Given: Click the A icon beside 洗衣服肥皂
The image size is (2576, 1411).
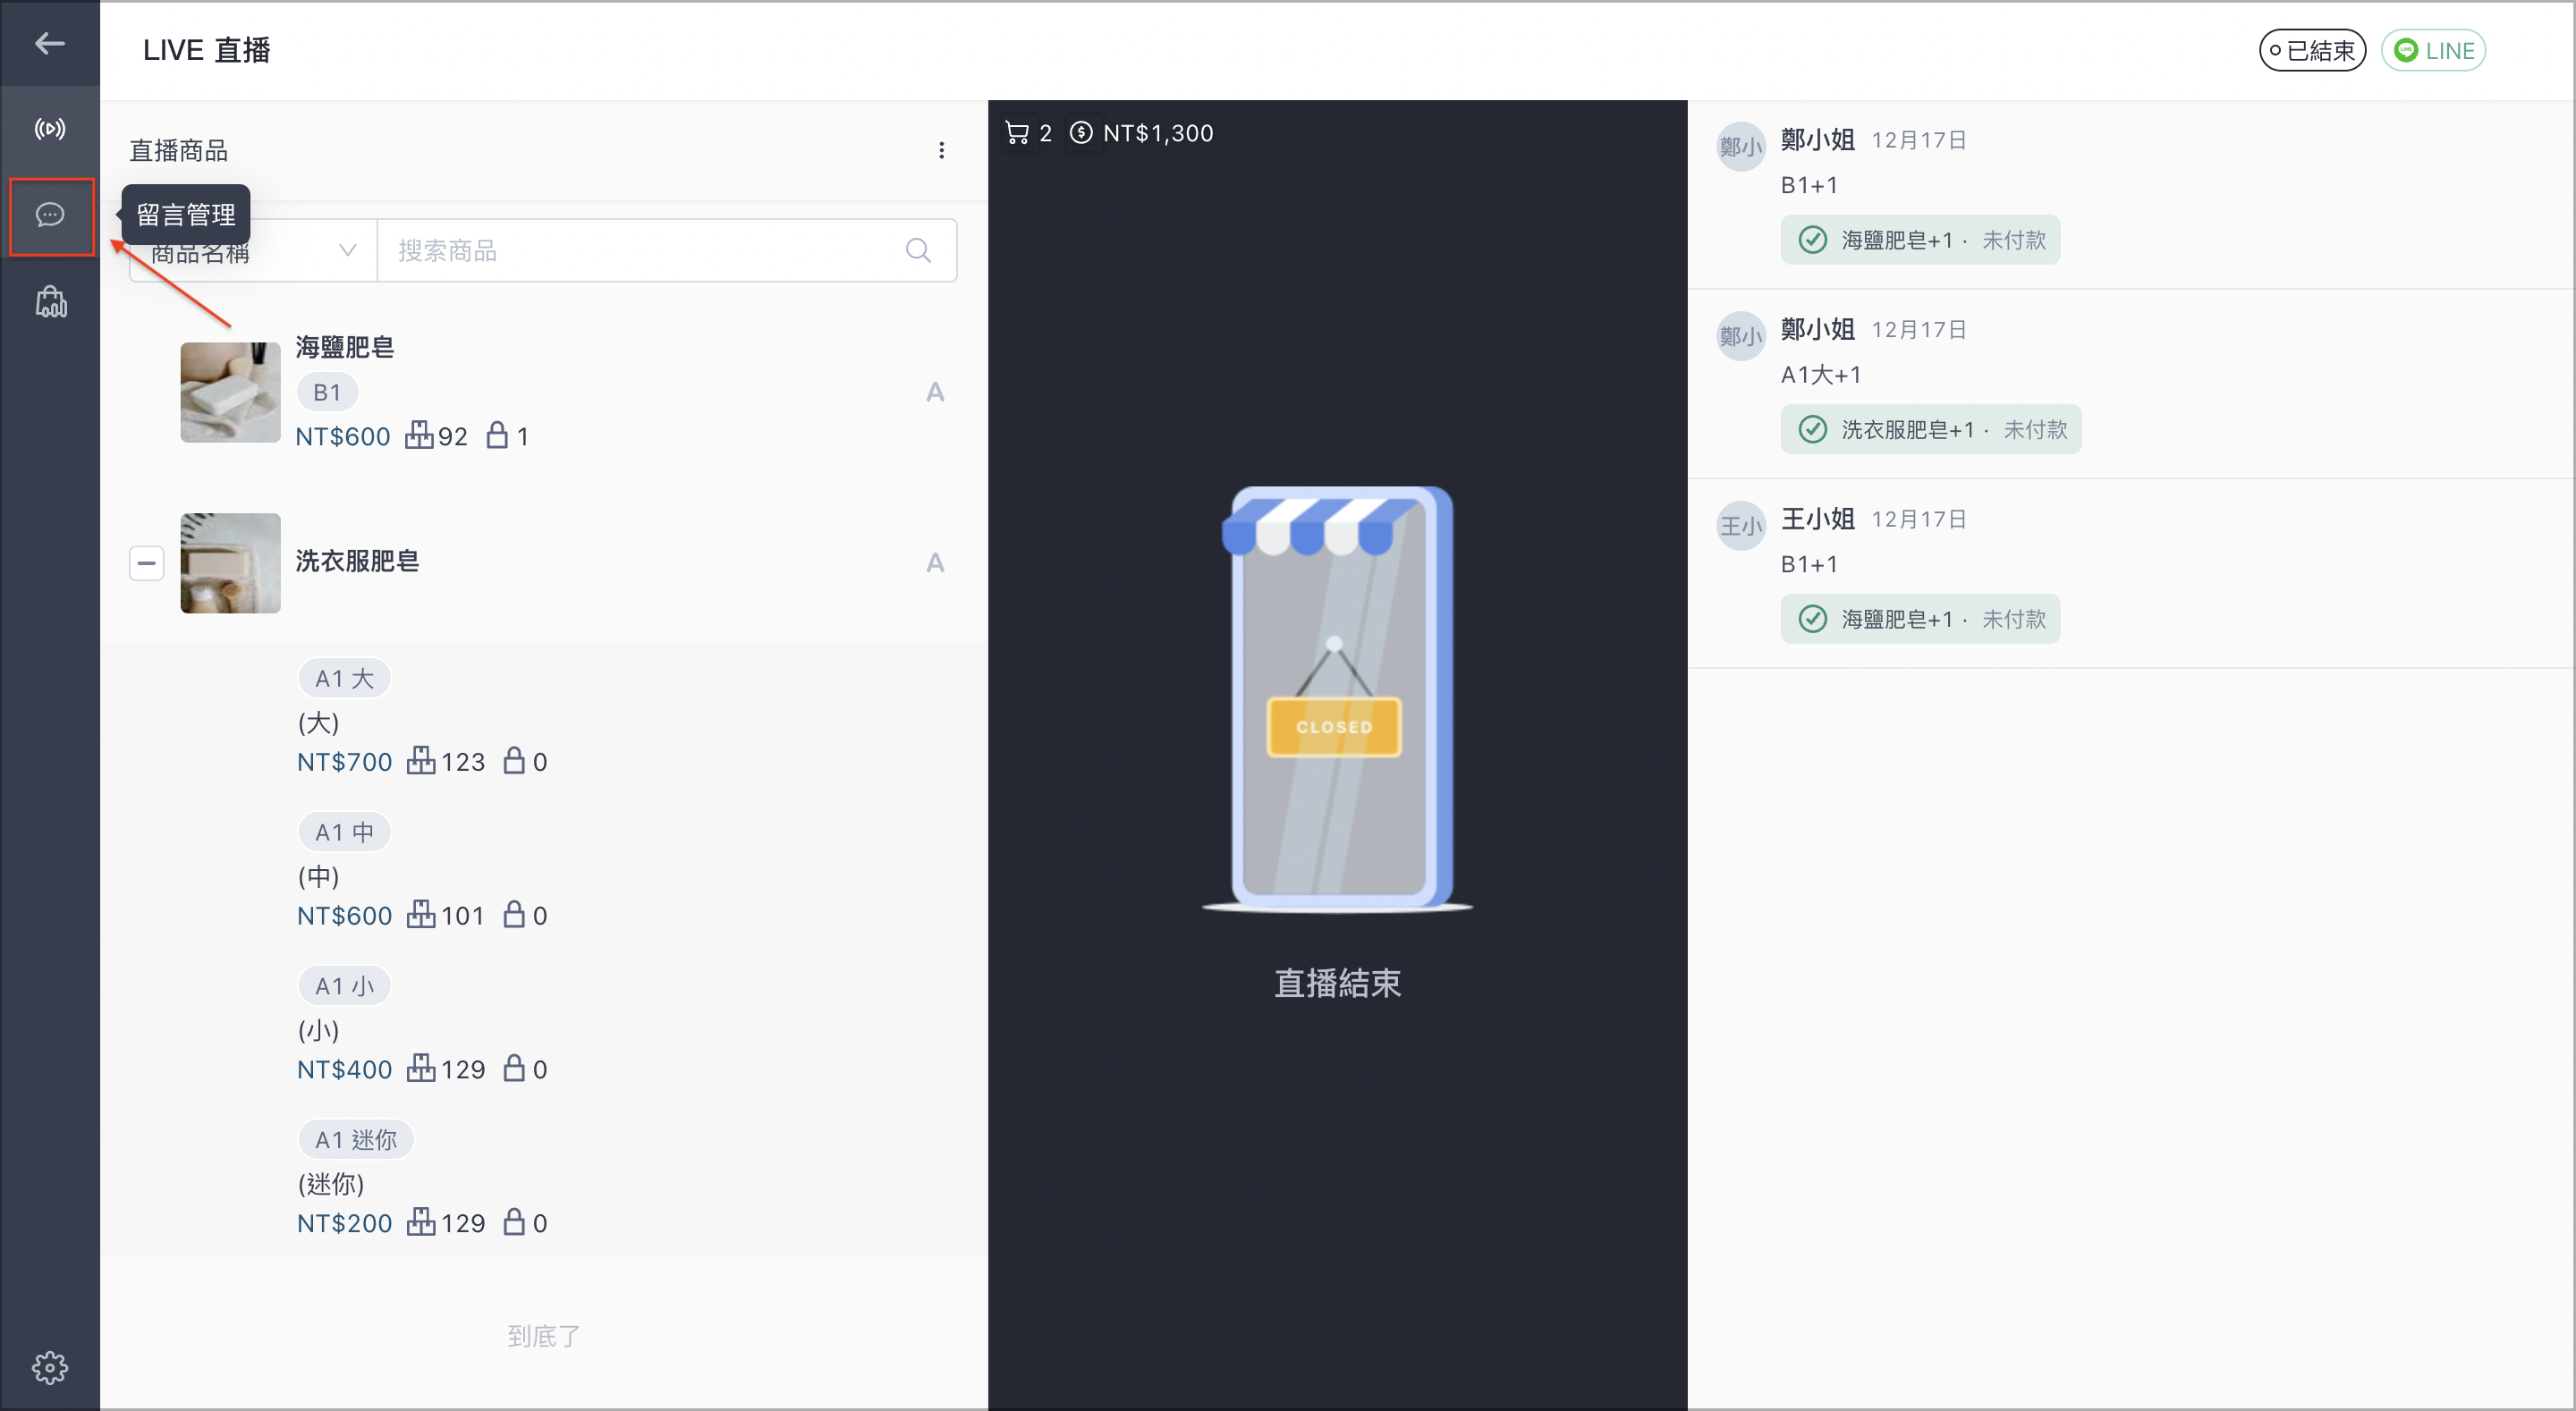Looking at the screenshot, I should click(935, 563).
